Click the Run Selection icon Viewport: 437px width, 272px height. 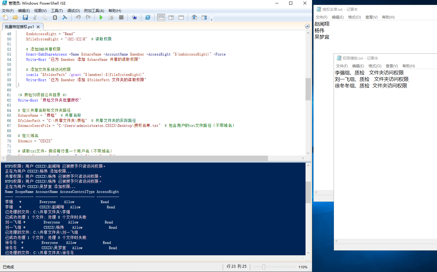click(x=111, y=18)
